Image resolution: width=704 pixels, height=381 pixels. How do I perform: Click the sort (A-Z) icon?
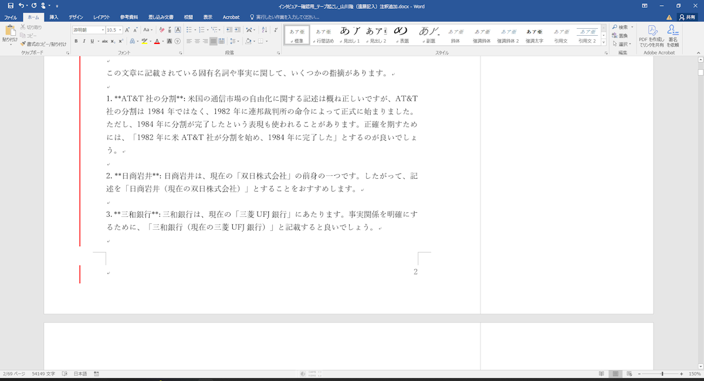[x=263, y=29]
